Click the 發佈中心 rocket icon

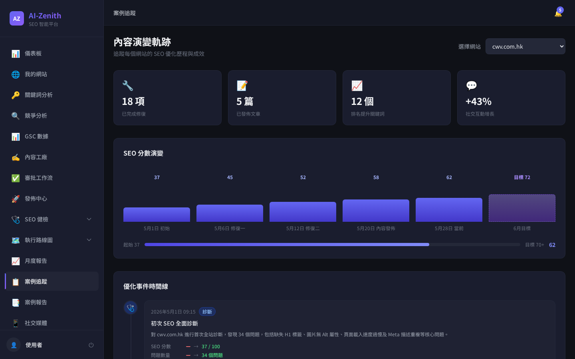pos(16,199)
